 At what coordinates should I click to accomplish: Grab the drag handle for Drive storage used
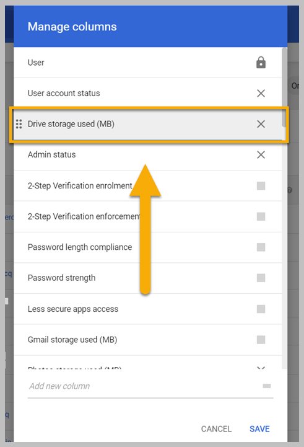pos(19,124)
